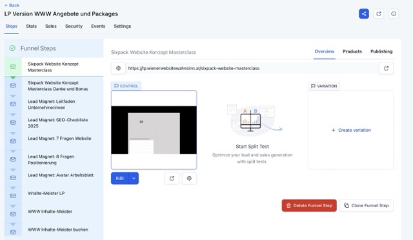The image size is (413, 240).
Task: Open the Sales tab
Action: pyautogui.click(x=51, y=26)
